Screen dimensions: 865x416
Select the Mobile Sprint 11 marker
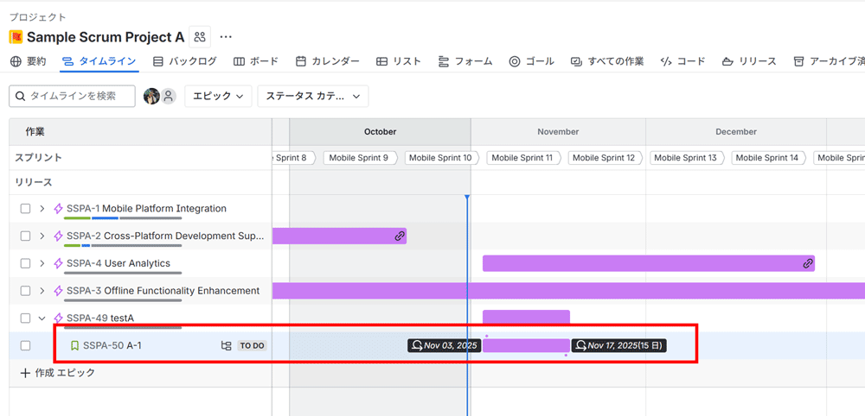click(522, 158)
